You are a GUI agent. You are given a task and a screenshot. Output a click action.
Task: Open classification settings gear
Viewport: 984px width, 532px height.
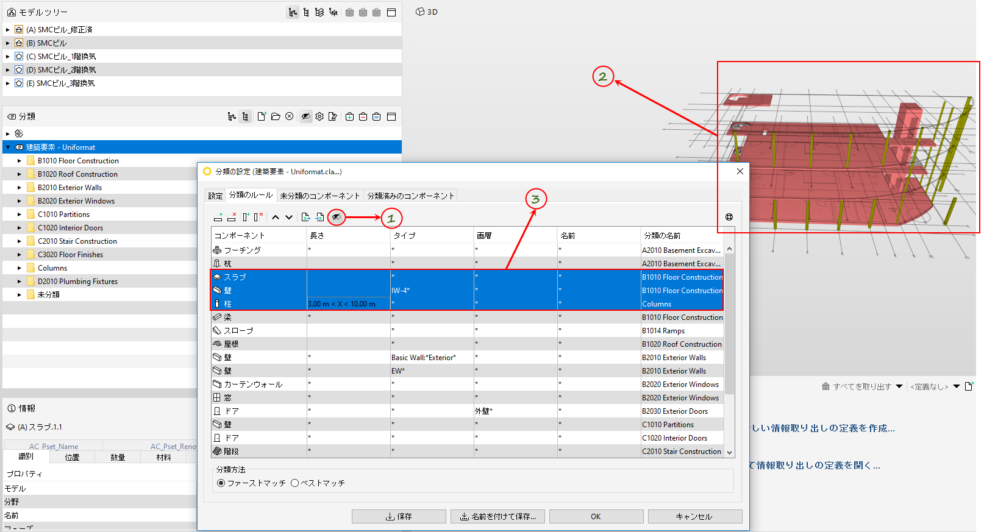(x=319, y=116)
